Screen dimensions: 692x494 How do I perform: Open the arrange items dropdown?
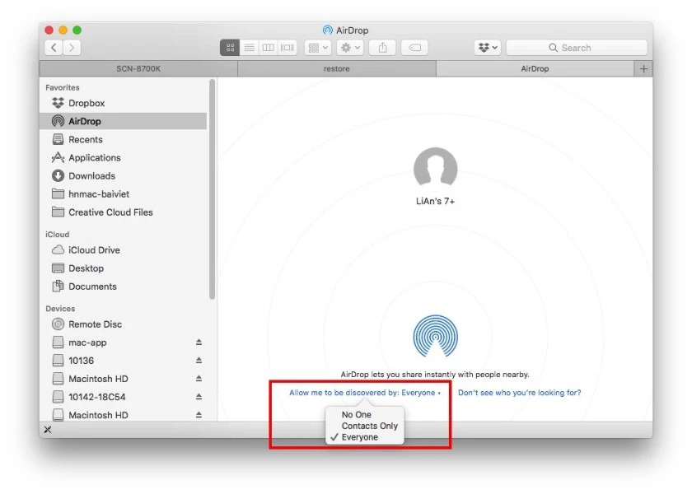coord(318,48)
